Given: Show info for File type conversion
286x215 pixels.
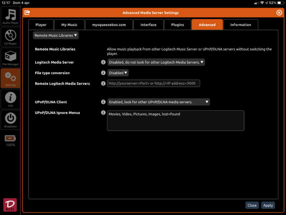Looking at the screenshot, I should pyautogui.click(x=103, y=73).
